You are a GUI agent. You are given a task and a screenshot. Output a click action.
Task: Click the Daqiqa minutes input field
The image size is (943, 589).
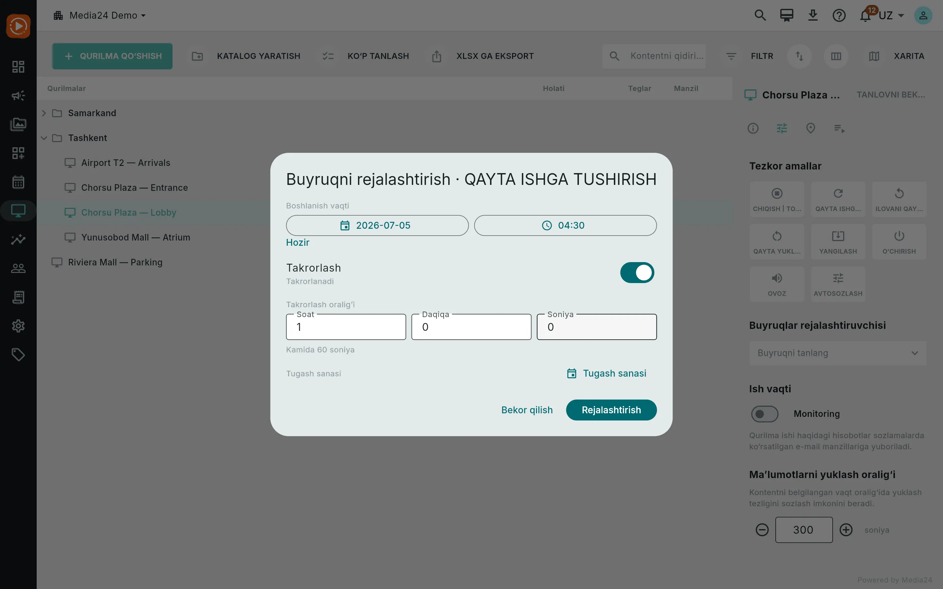[x=471, y=327]
